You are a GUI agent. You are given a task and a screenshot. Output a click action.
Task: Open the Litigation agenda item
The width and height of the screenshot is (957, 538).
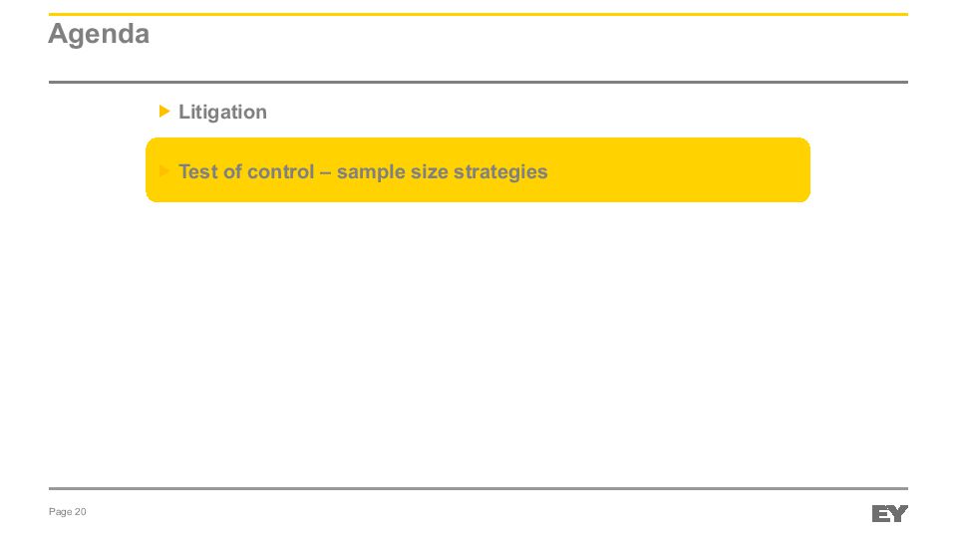pyautogui.click(x=222, y=113)
